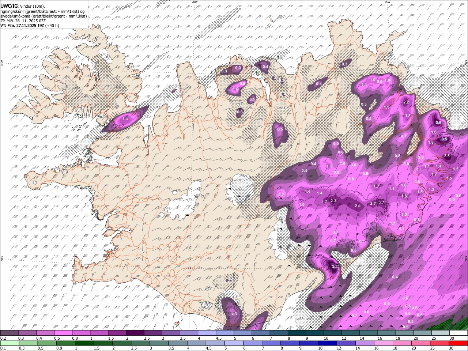
Task: Click the upper-scale light grey swatch between 25 and 30
Action: coord(440,333)
